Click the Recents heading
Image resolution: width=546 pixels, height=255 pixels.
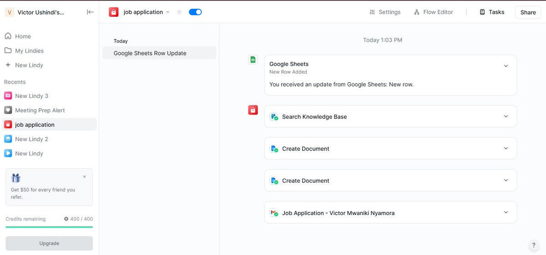coord(15,82)
